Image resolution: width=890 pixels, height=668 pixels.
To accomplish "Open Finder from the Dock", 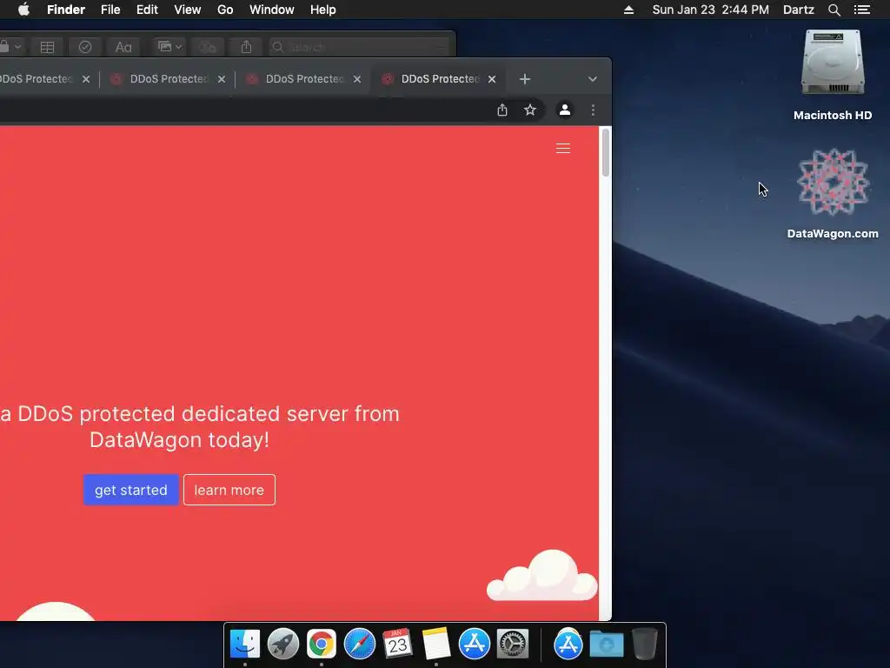I will (245, 645).
